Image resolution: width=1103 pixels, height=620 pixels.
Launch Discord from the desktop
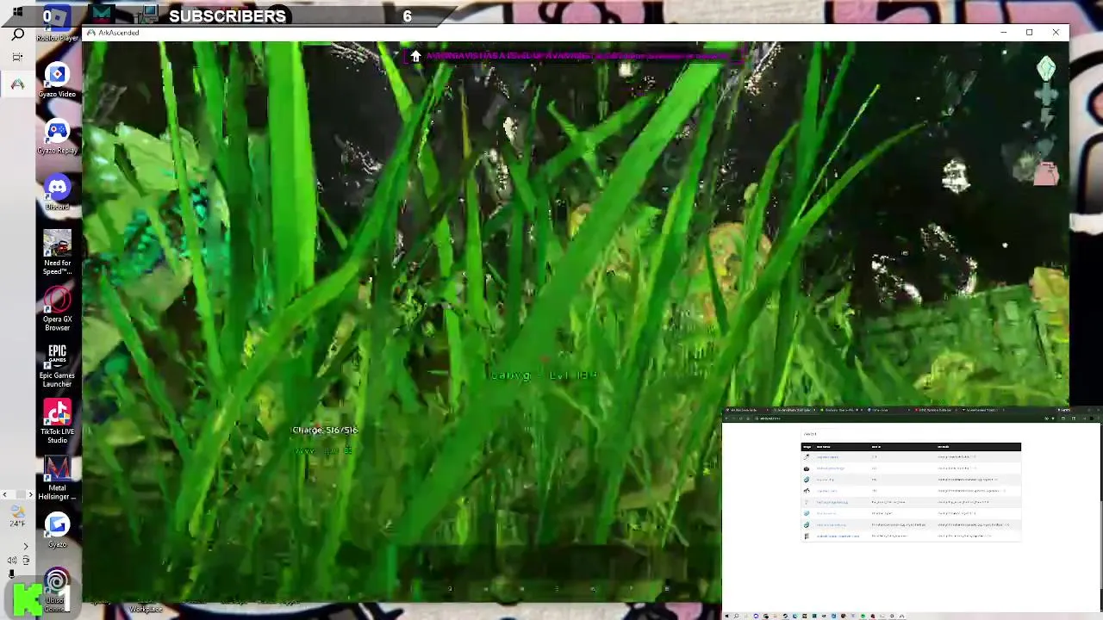[57, 192]
